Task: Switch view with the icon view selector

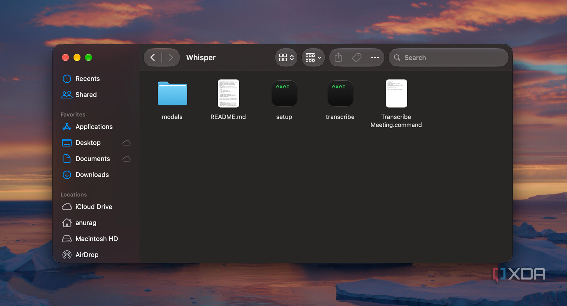Action: pyautogui.click(x=286, y=57)
